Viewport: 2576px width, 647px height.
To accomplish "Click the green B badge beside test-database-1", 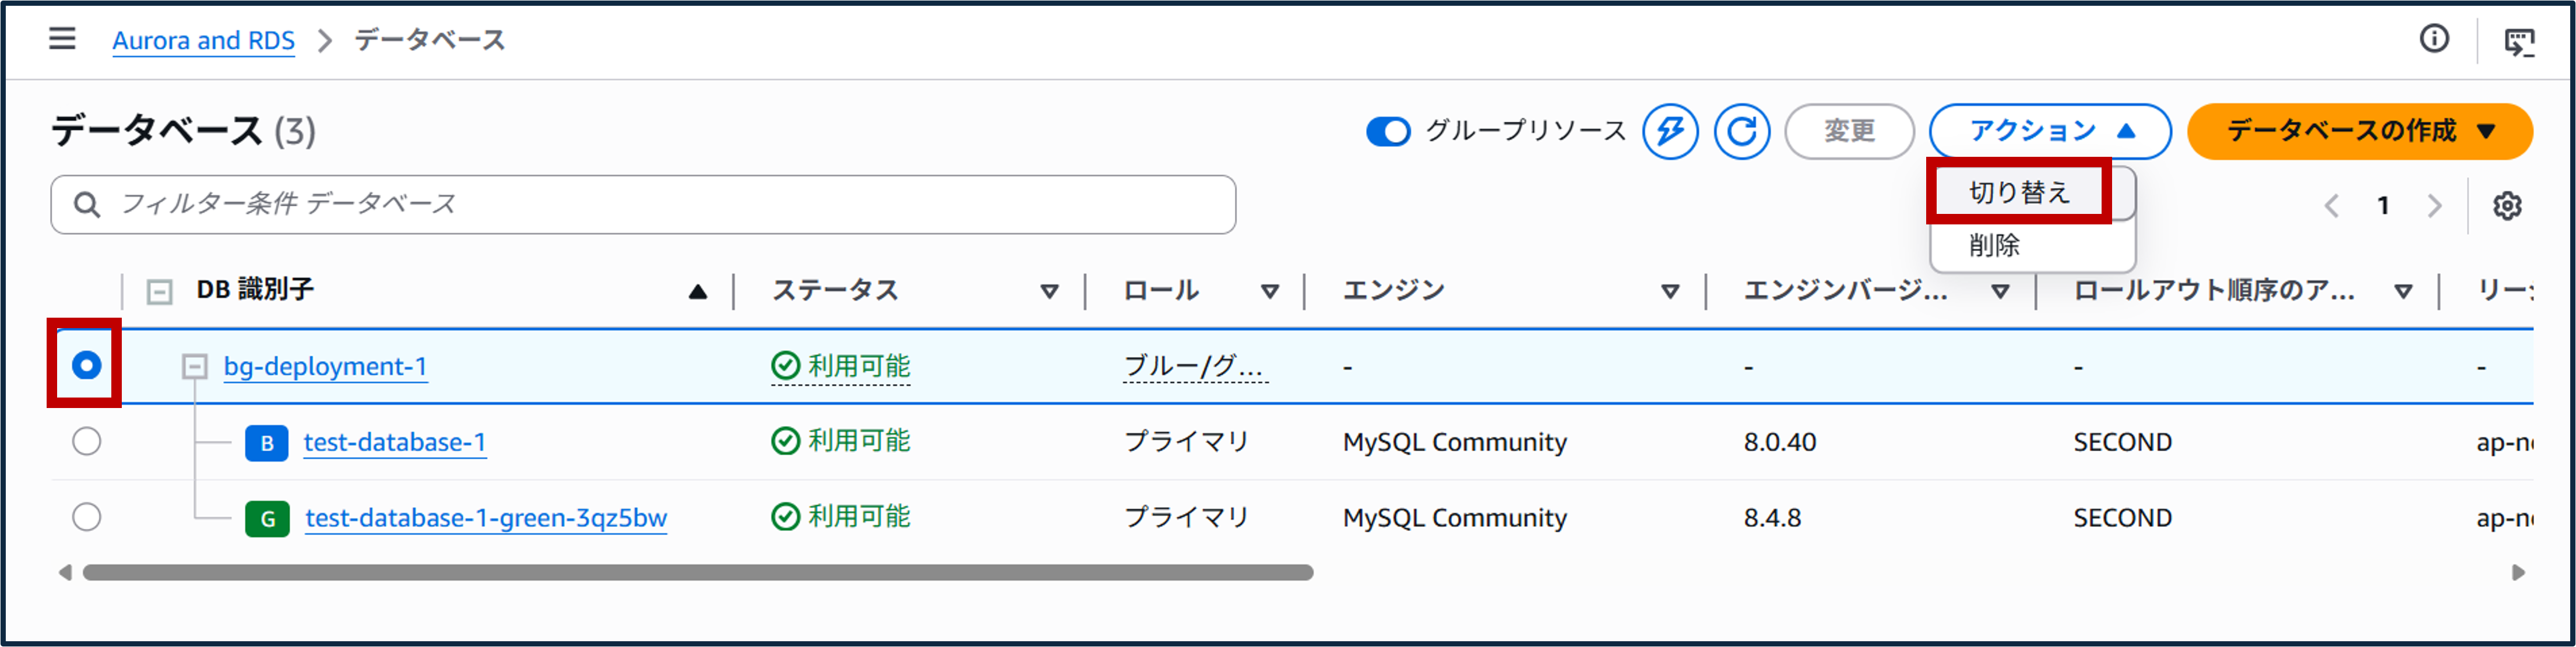I will click(266, 443).
